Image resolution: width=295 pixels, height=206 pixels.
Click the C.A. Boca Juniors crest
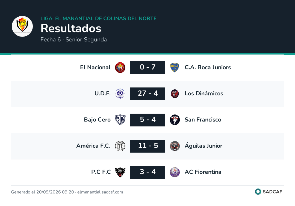175,68
